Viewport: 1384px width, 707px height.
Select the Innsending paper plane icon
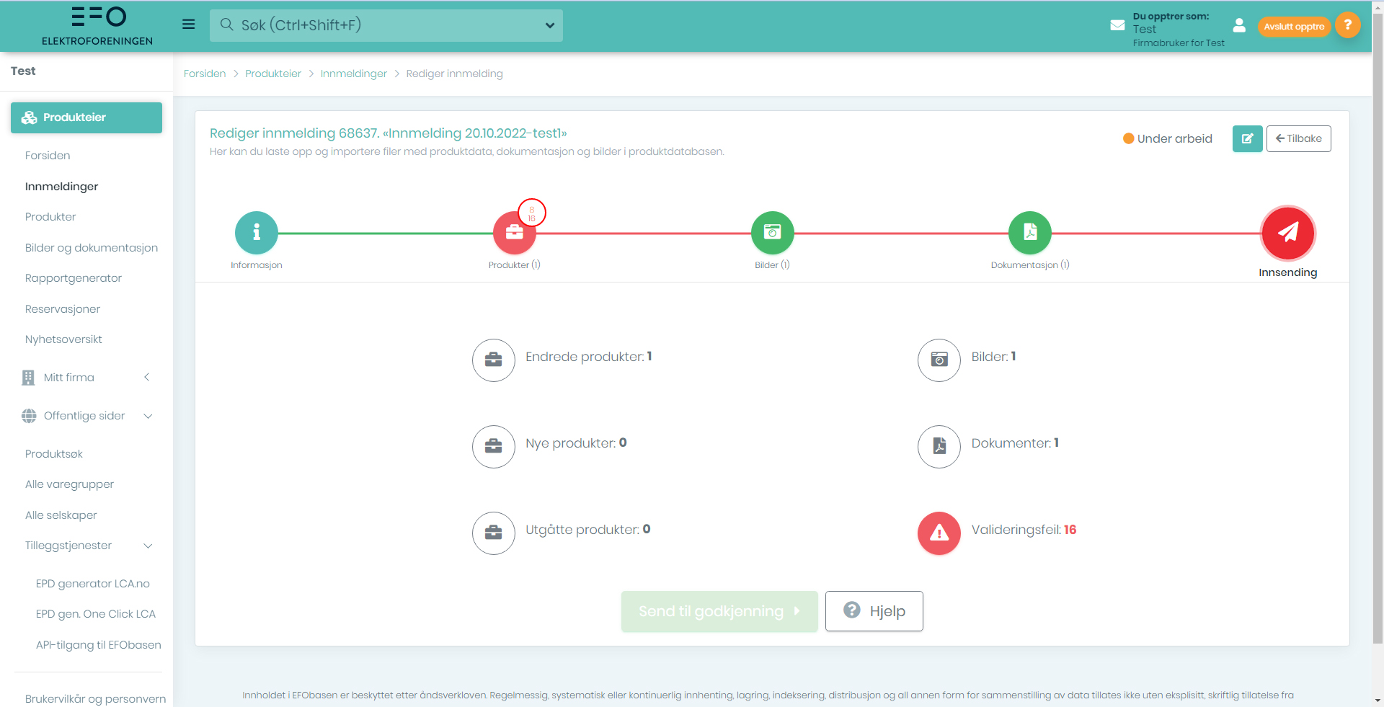click(1287, 233)
